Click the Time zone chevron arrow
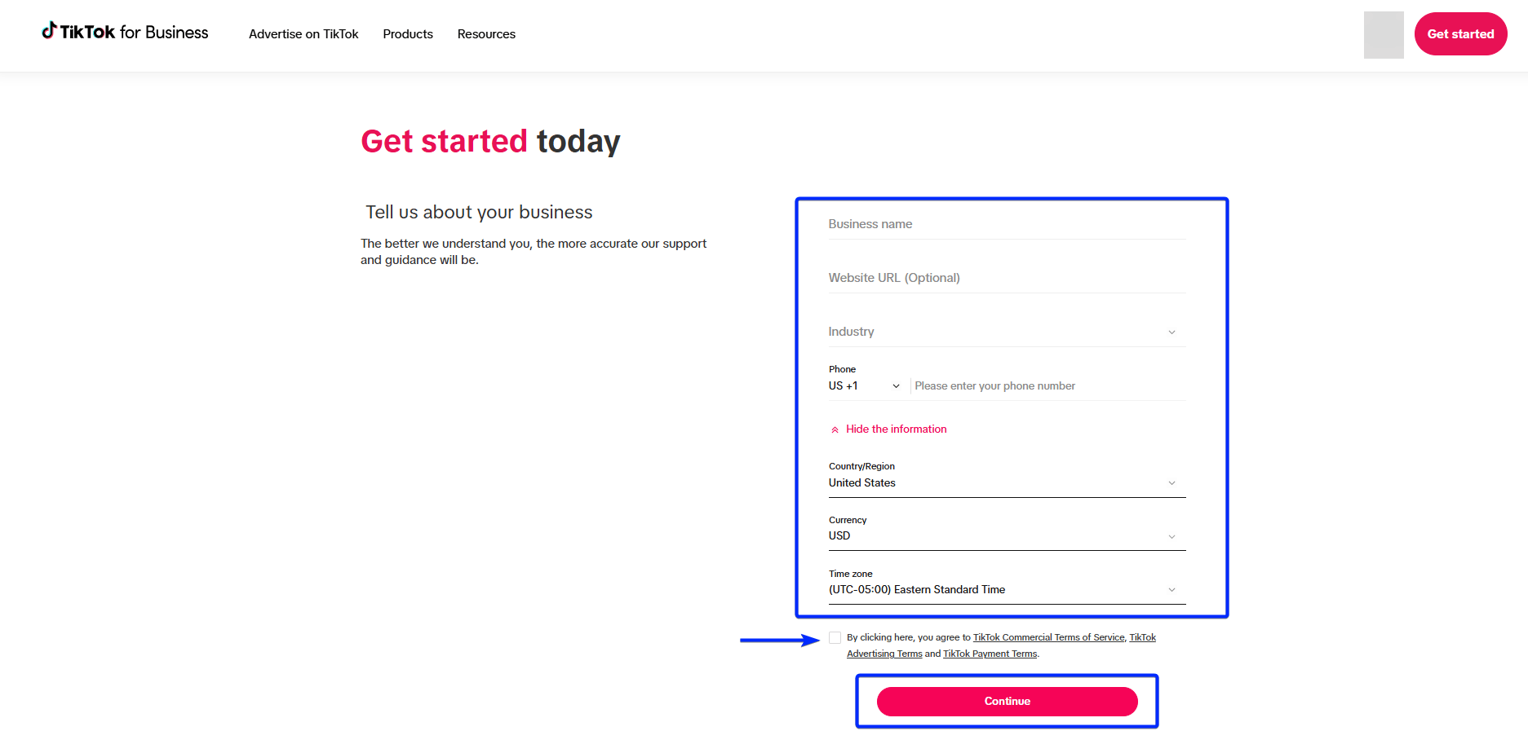The width and height of the screenshot is (1528, 731). [1171, 590]
